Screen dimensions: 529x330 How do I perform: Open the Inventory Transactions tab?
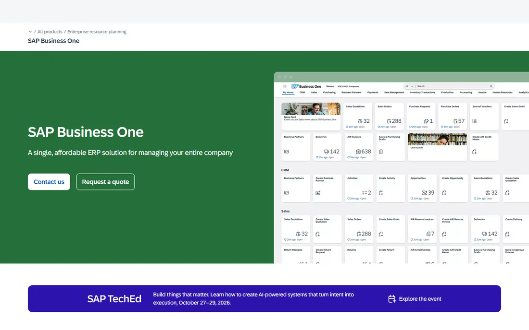(422, 92)
